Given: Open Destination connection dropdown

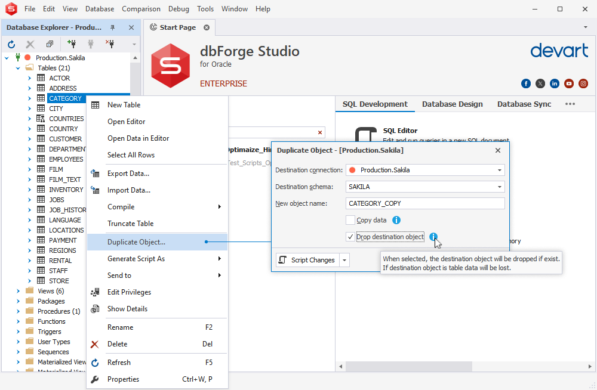Looking at the screenshot, I should pyautogui.click(x=500, y=170).
